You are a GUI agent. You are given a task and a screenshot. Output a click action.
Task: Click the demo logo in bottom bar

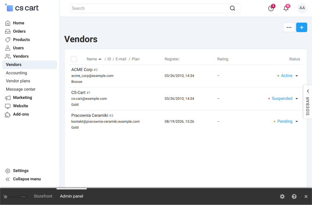(x=15, y=197)
